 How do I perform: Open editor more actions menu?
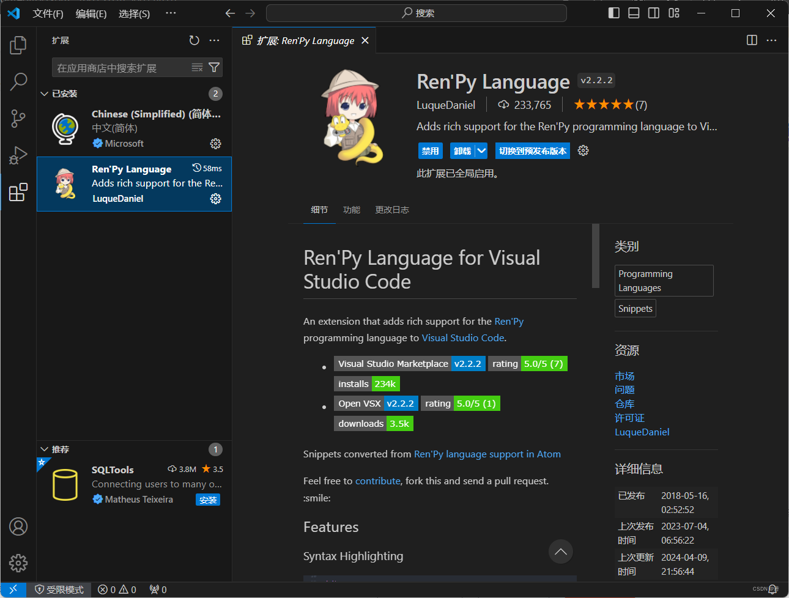[771, 40]
